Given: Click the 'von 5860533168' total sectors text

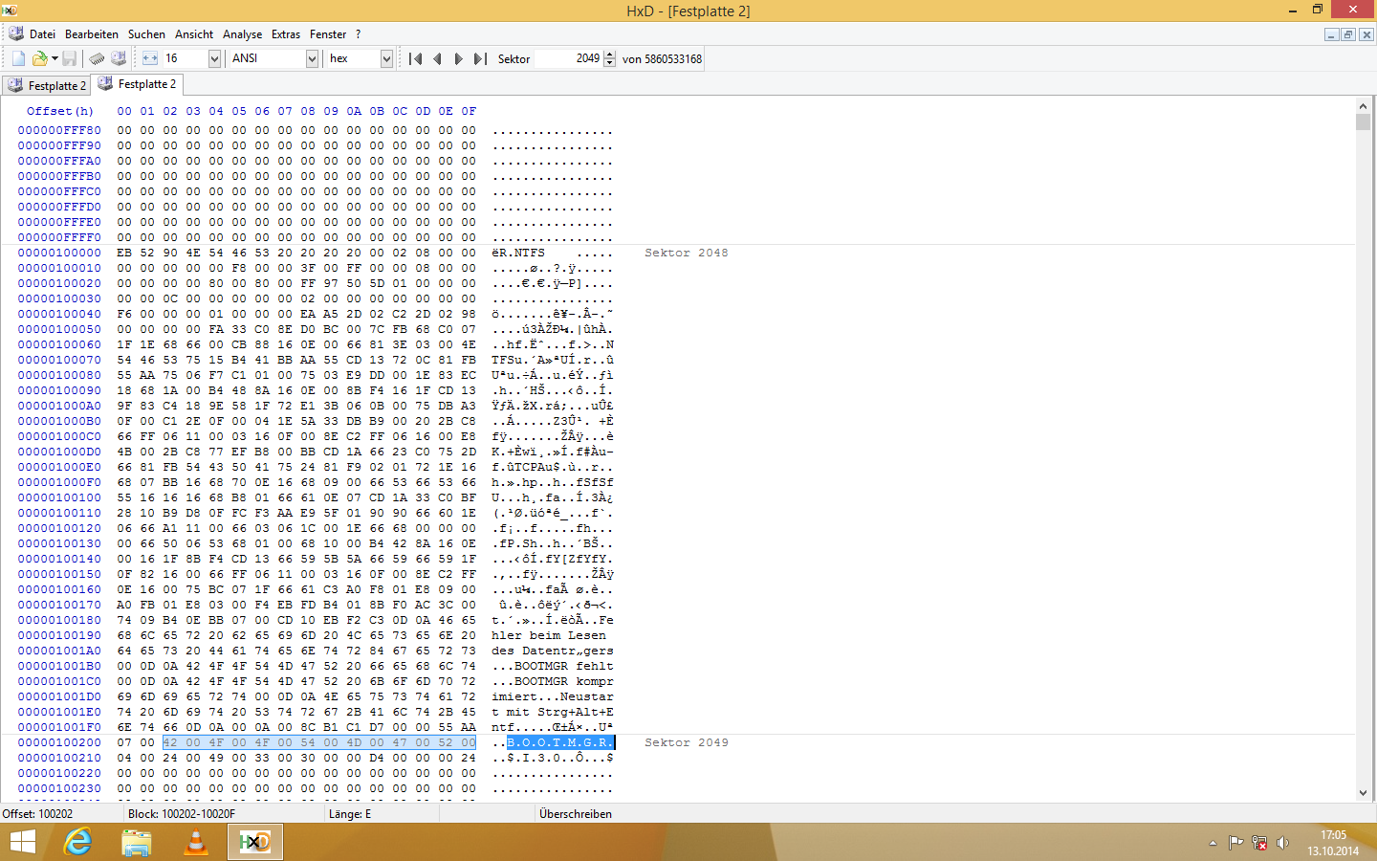Looking at the screenshot, I should tap(662, 59).
